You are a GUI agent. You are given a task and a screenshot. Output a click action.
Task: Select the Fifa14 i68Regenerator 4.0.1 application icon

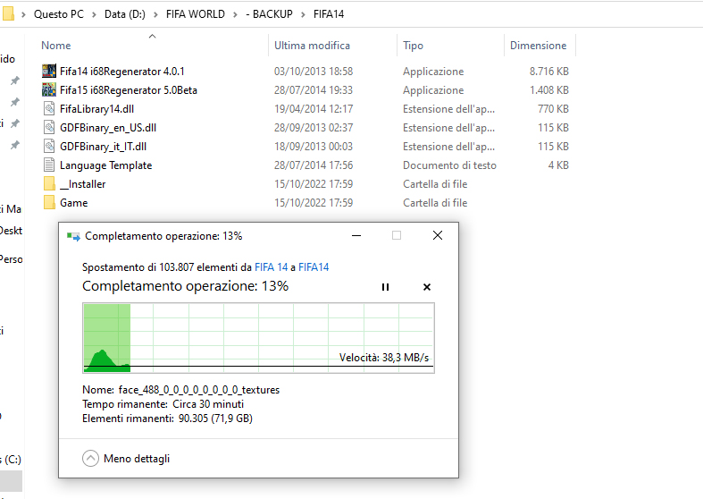coord(49,71)
